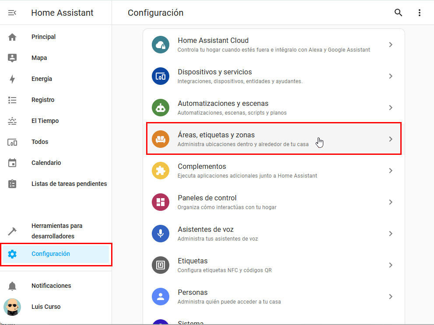Open the Notificaciones panel
434x325 pixels.
(51, 286)
